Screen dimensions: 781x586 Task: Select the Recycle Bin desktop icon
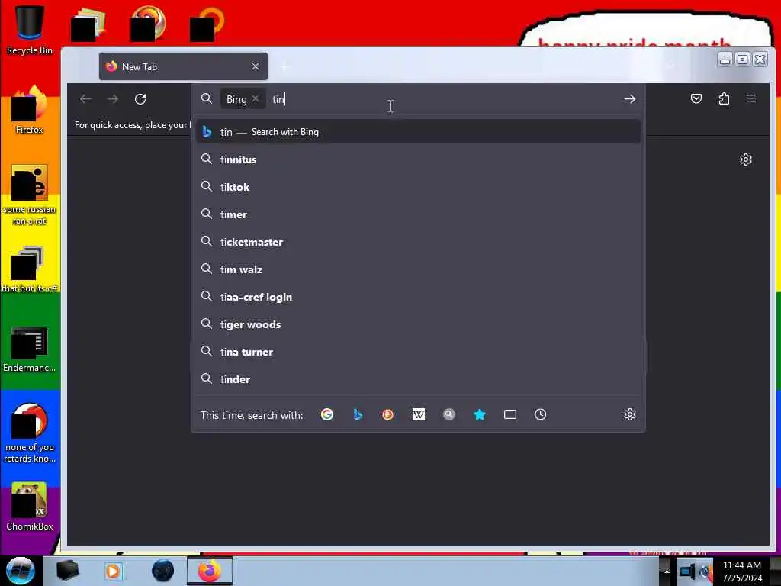[x=30, y=30]
